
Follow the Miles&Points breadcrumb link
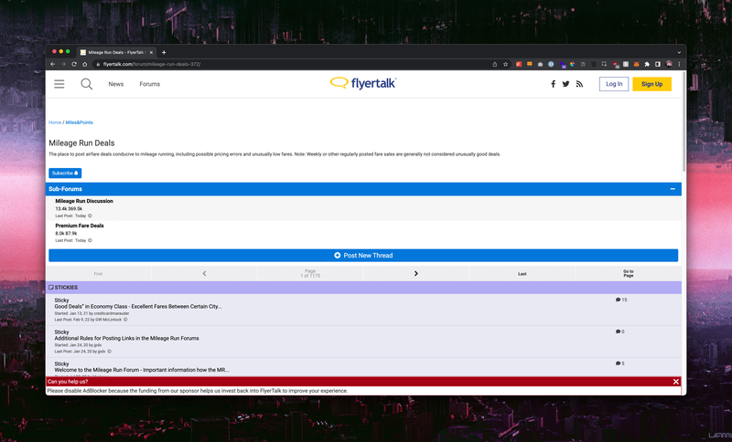[79, 122]
